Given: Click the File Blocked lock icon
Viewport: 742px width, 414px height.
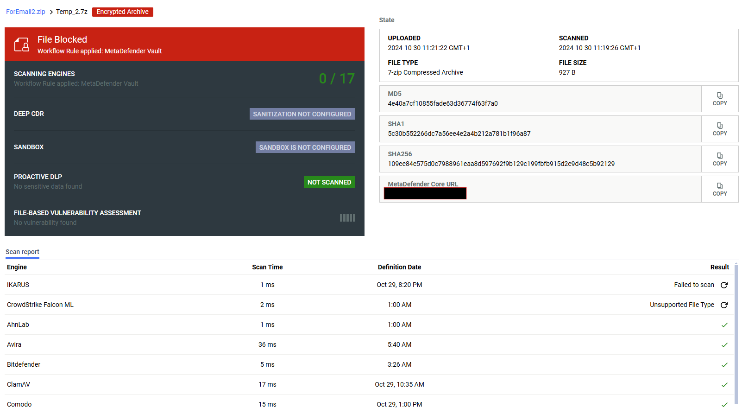Looking at the screenshot, I should pyautogui.click(x=22, y=45).
